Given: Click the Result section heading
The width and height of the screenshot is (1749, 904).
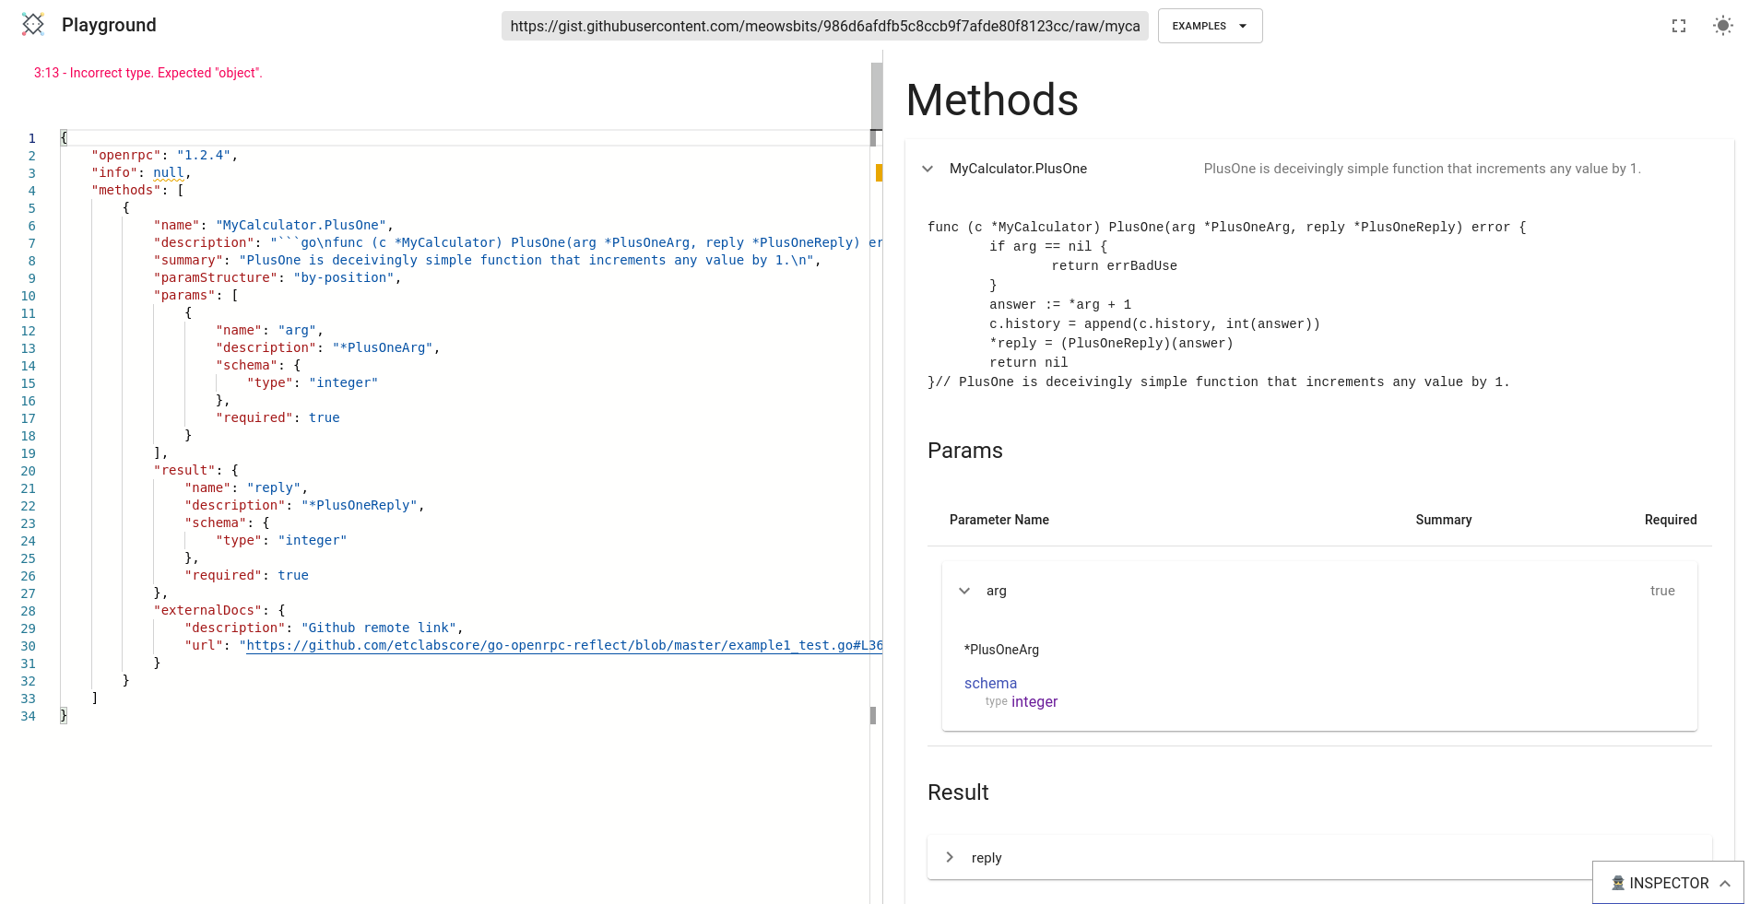Looking at the screenshot, I should click(958, 792).
